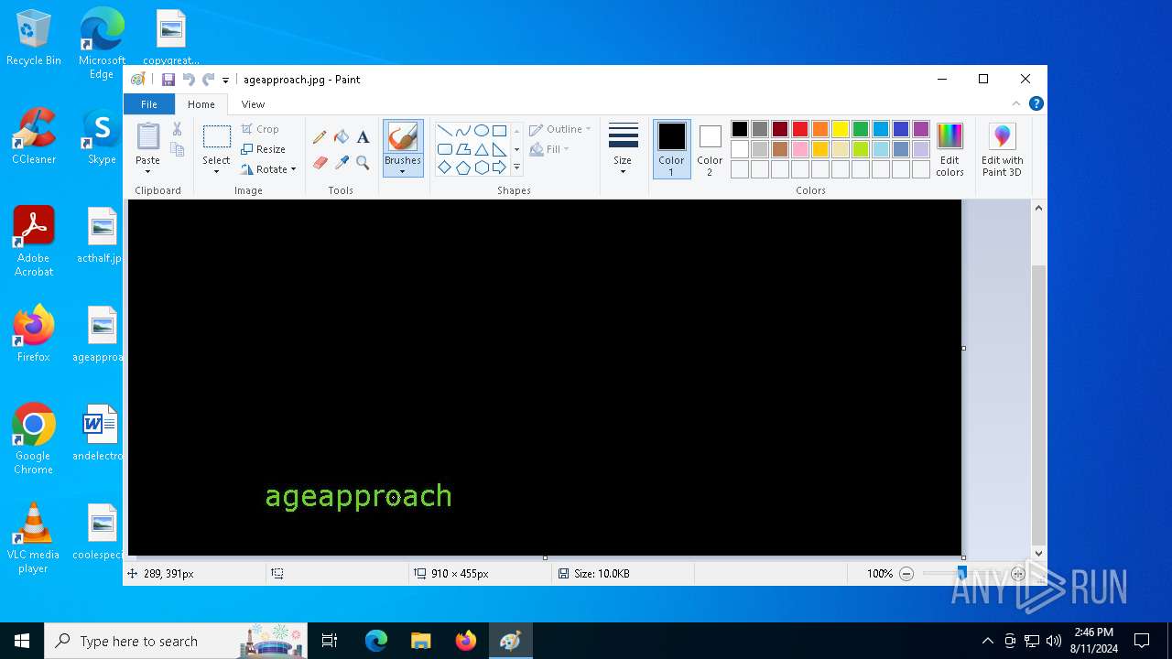The width and height of the screenshot is (1172, 659).
Task: Choose the Line shape
Action: click(x=444, y=130)
